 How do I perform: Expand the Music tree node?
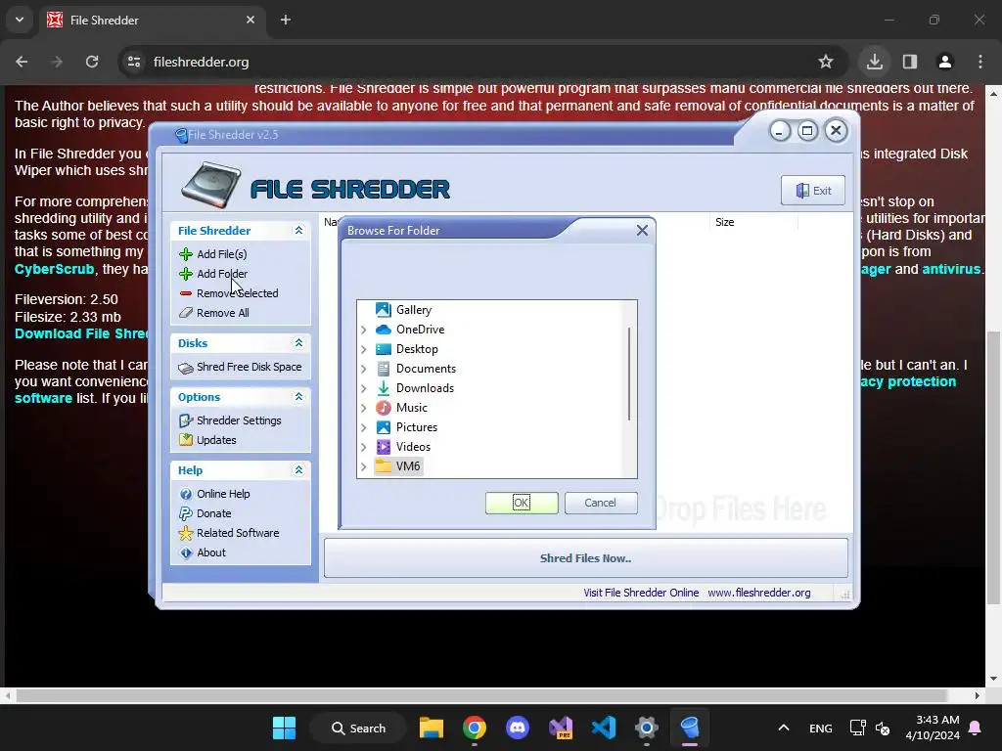tap(364, 408)
